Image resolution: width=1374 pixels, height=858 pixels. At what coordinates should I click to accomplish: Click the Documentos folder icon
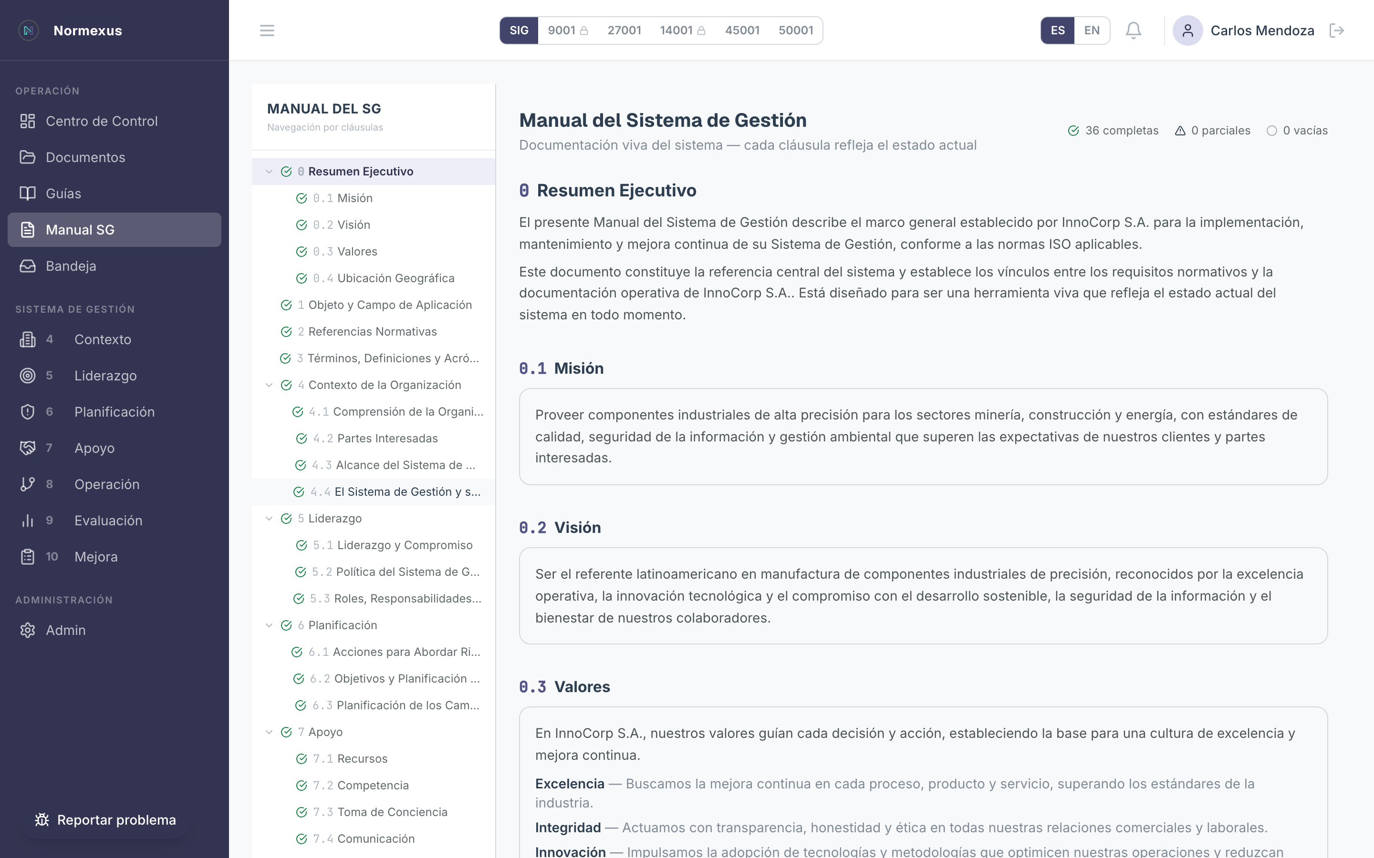(x=27, y=157)
